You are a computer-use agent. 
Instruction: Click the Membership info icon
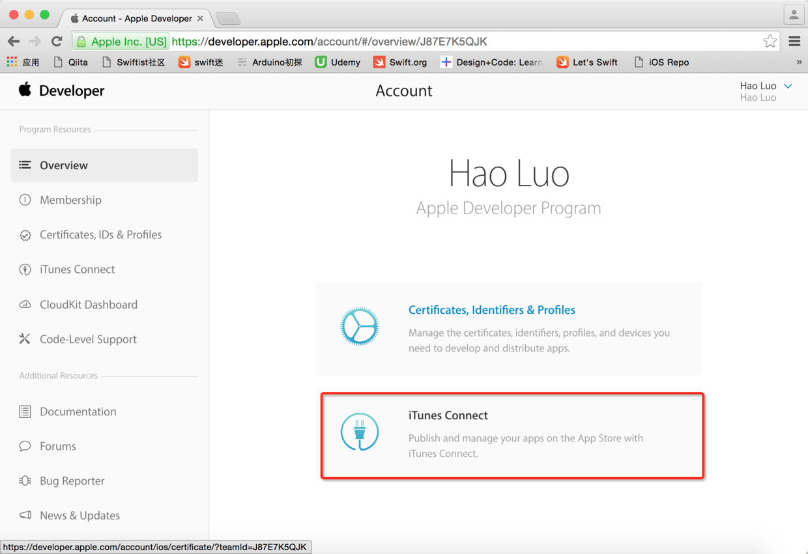pos(25,200)
